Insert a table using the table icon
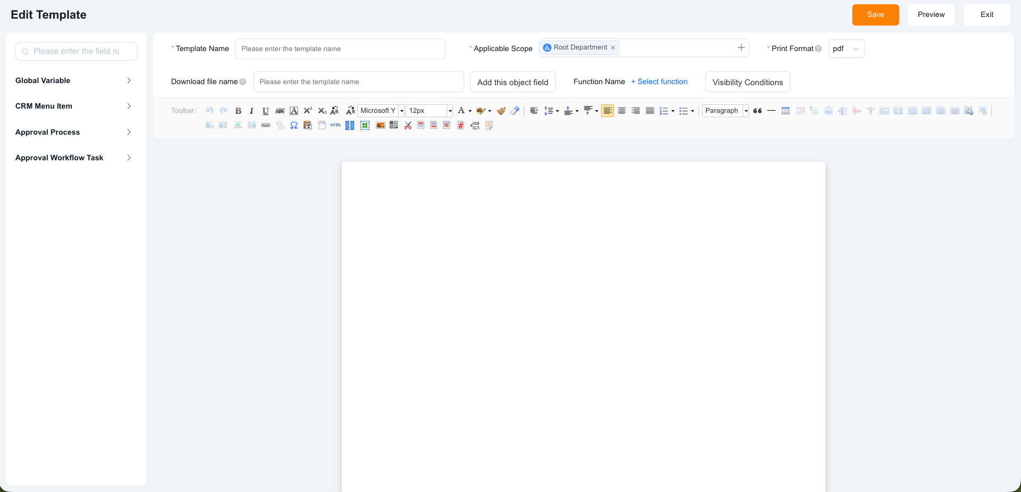 tap(785, 111)
